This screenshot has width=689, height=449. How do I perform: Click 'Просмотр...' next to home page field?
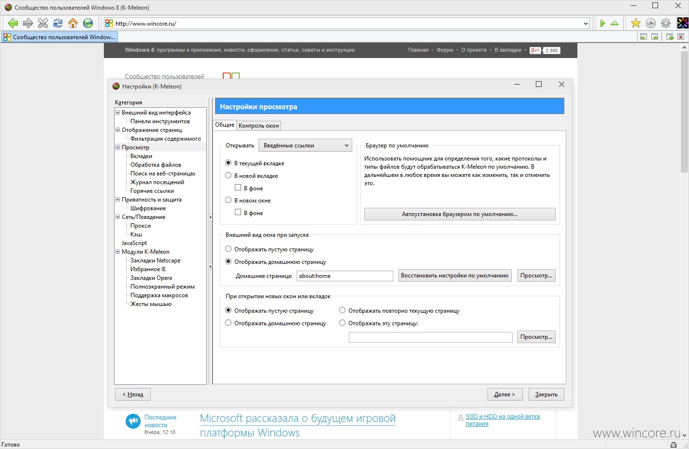pyautogui.click(x=536, y=275)
